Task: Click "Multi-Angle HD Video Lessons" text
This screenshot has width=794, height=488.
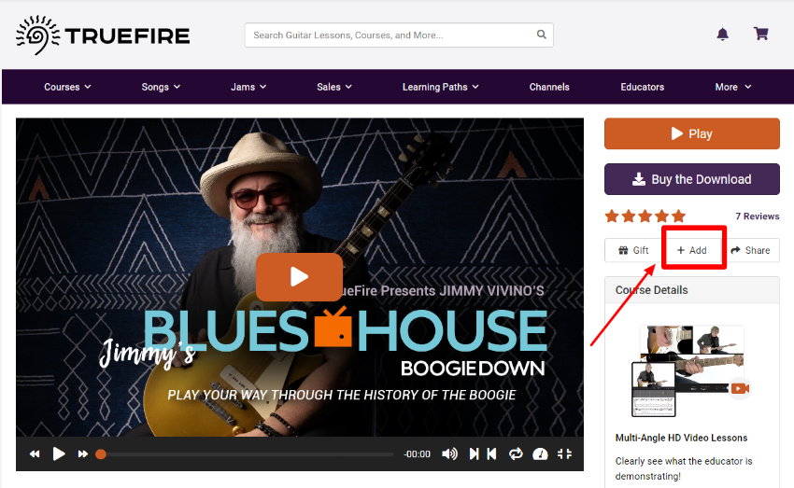Action: (681, 438)
